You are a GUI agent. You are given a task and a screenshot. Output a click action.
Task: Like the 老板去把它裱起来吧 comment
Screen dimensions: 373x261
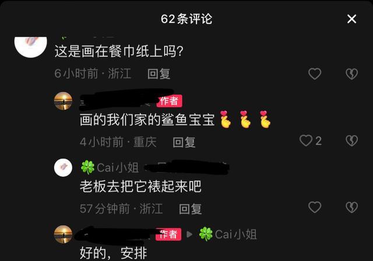tap(315, 207)
